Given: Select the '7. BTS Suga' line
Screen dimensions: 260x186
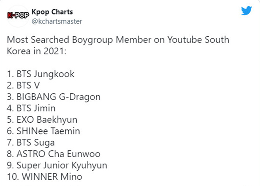Looking at the screenshot, I should [31, 143].
